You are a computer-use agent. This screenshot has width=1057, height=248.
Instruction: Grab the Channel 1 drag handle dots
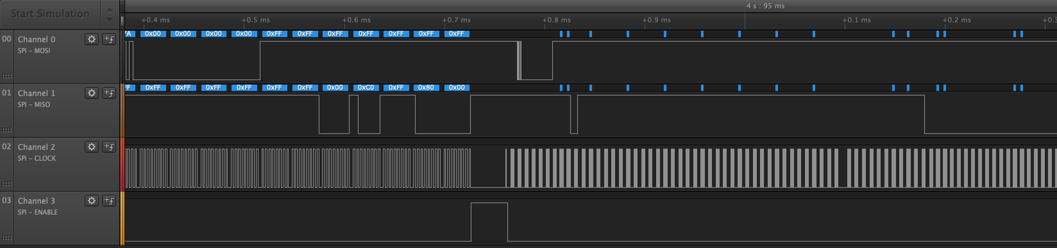tap(6, 129)
